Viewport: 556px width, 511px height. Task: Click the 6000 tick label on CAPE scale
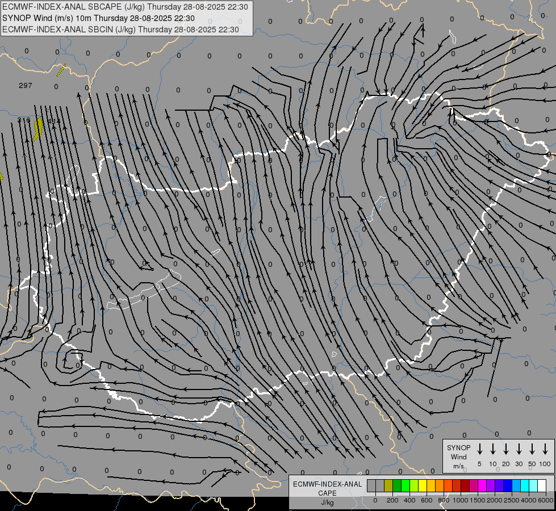[546, 500]
